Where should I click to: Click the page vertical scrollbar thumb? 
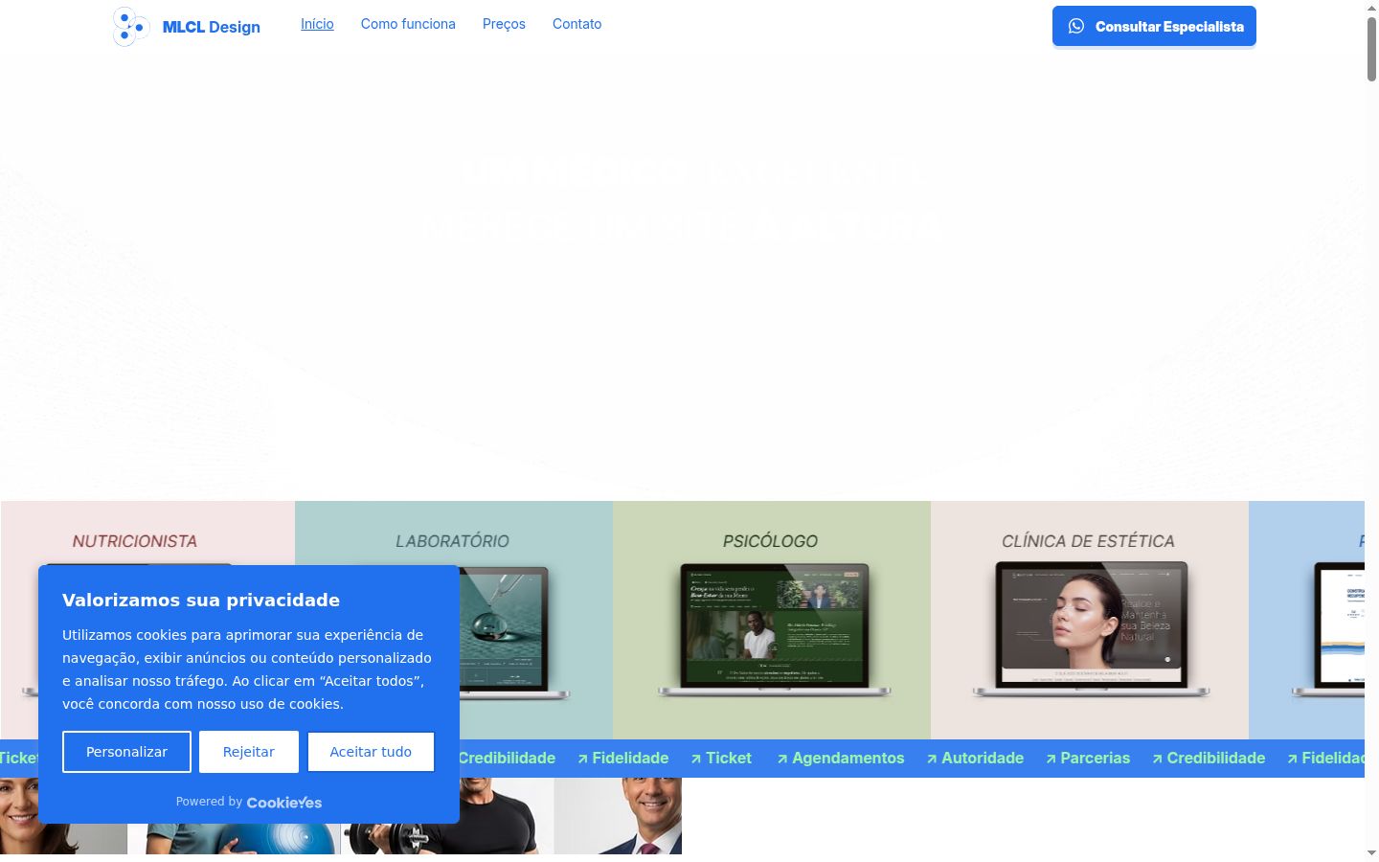(x=1371, y=48)
